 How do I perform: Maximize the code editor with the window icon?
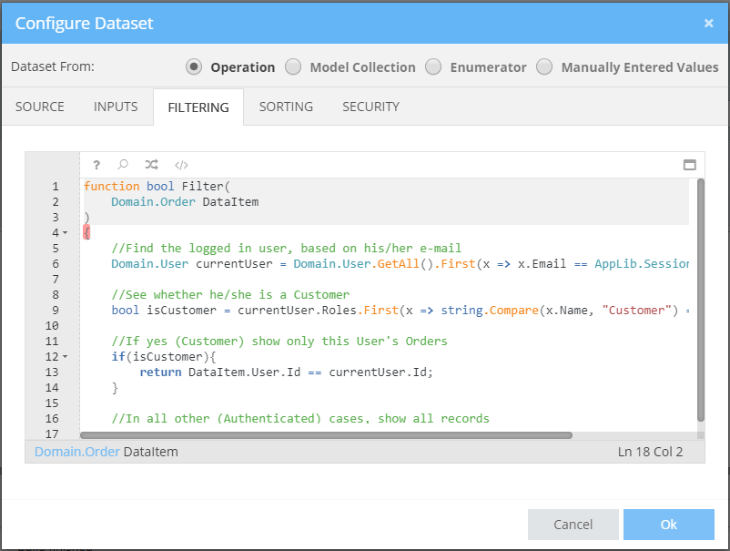689,165
